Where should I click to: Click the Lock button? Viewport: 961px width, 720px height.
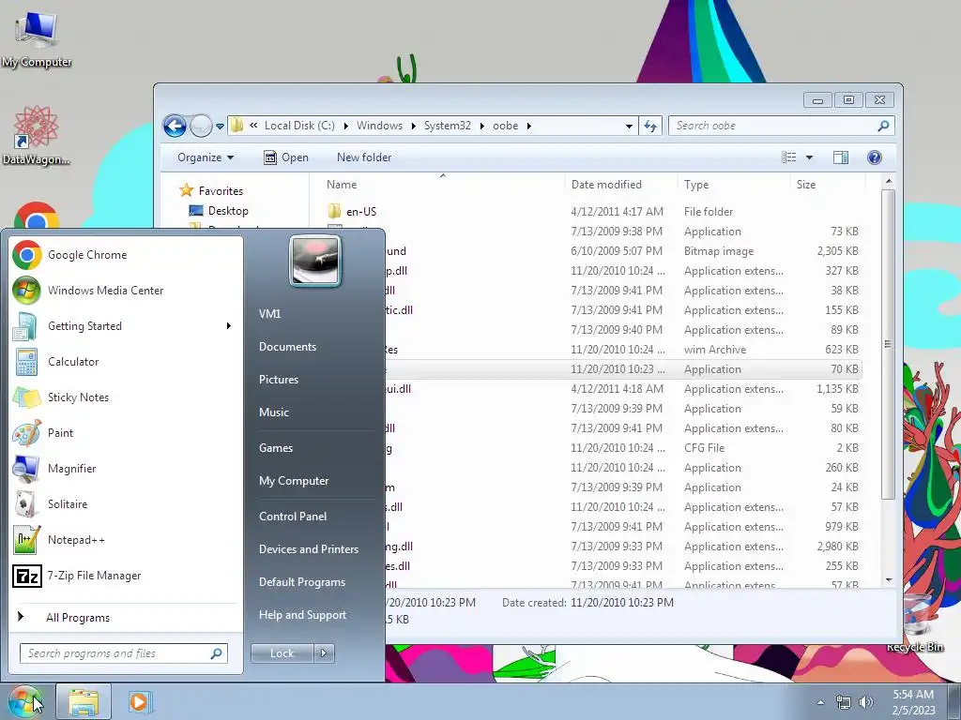click(282, 653)
